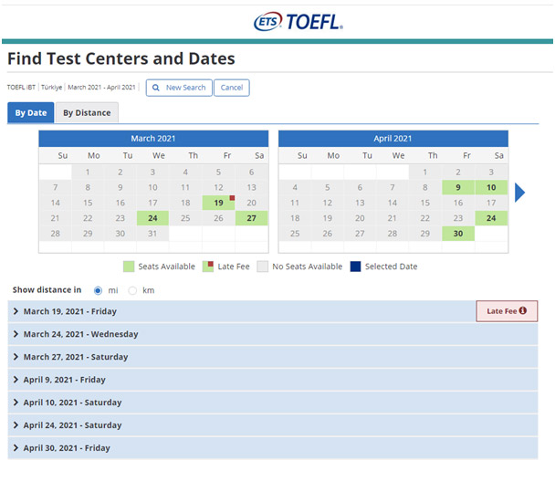Select km distance radio button
The width and height of the screenshot is (555, 492).
(132, 290)
